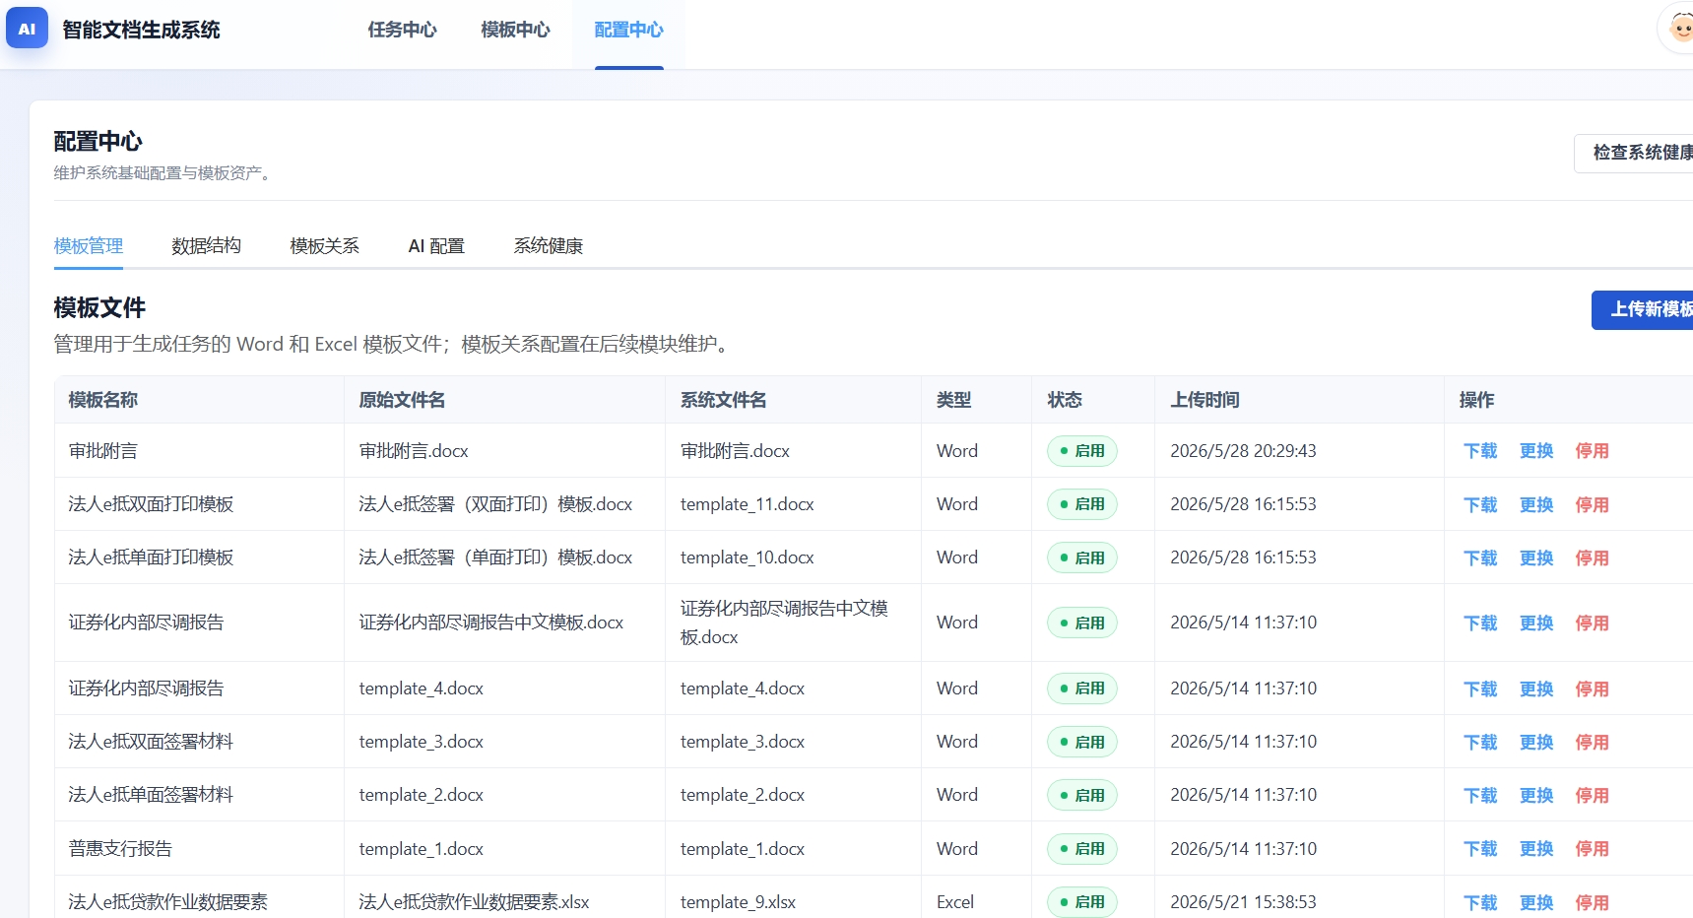Click the 检查系统健康 button
Viewport: 1693px width, 918px height.
1635,153
